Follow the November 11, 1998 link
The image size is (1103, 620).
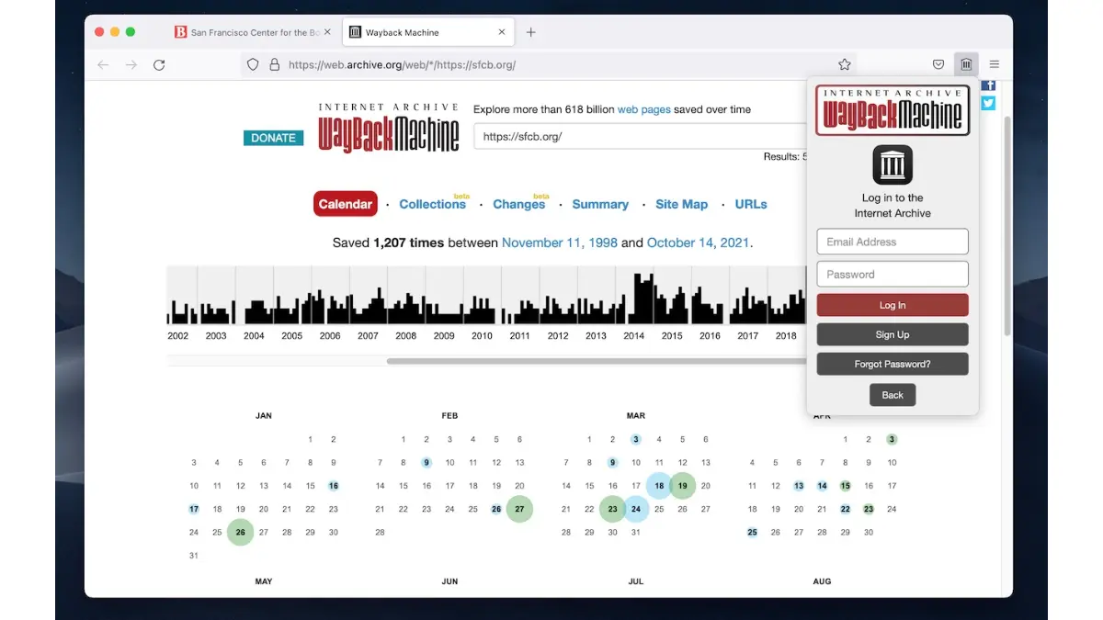click(559, 243)
